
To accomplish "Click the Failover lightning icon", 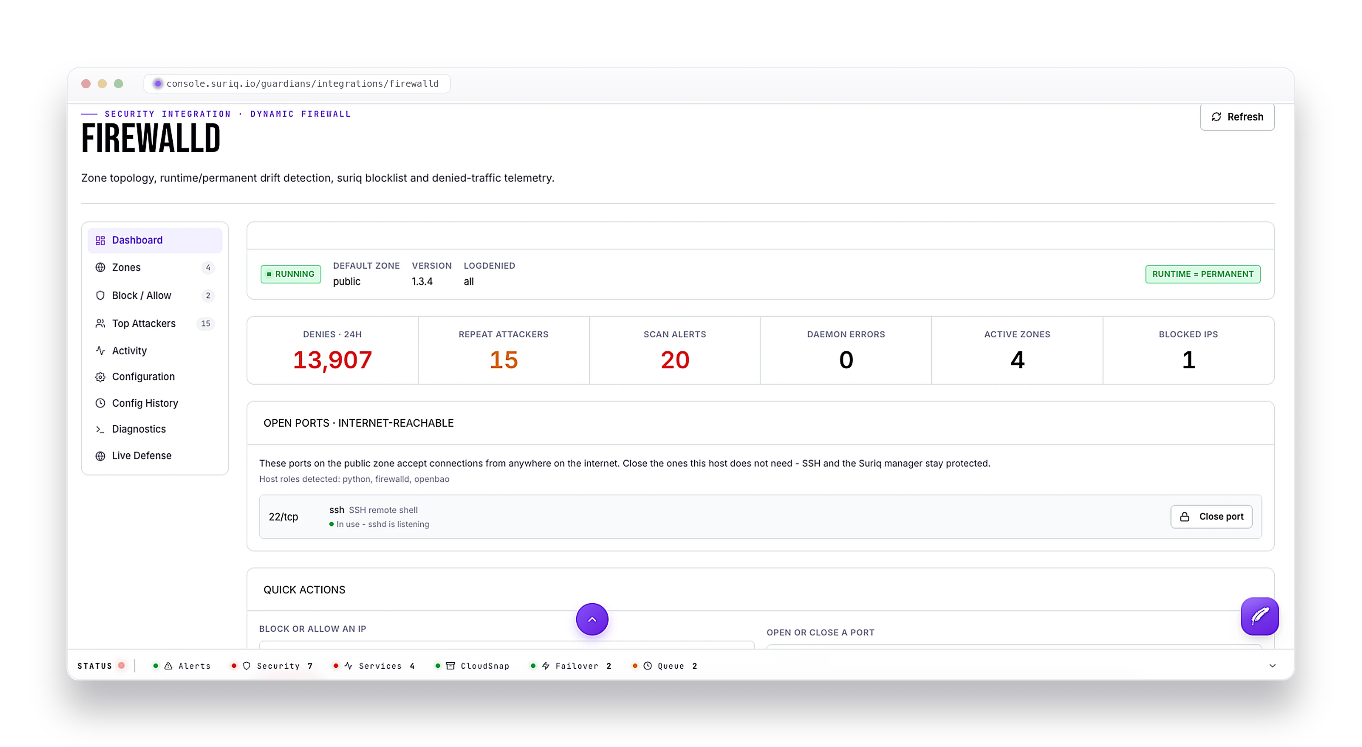I will coord(546,666).
